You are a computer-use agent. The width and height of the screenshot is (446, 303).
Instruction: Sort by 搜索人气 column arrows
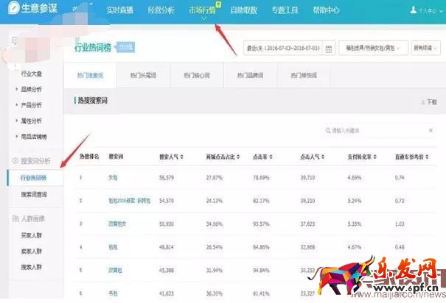pos(181,157)
